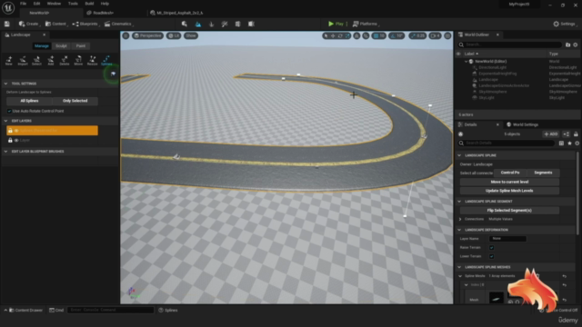The height and width of the screenshot is (327, 582).
Task: Click the Only Selected button
Action: coord(75,101)
